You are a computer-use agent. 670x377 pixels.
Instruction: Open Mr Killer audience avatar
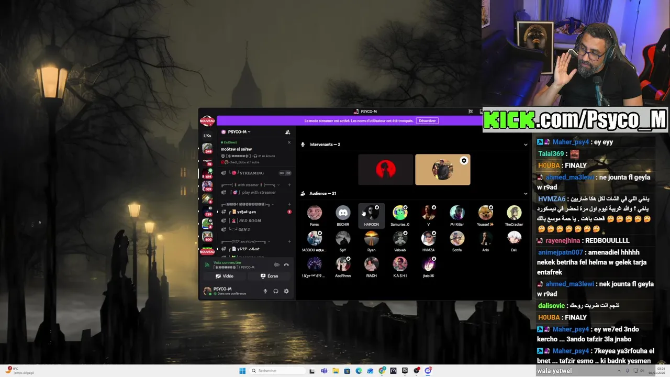click(457, 213)
